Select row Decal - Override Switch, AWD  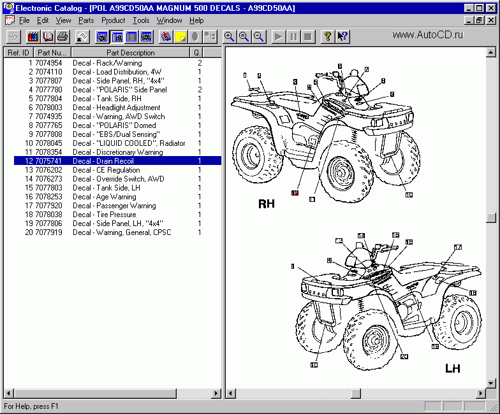(117, 179)
